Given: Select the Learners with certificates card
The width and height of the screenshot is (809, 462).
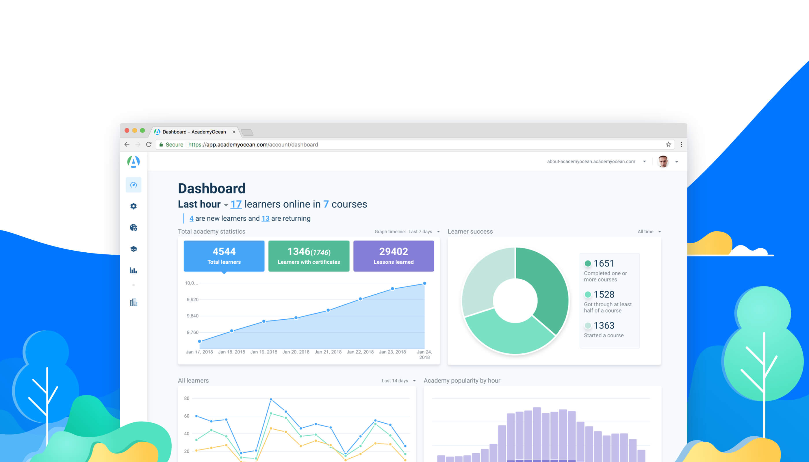Looking at the screenshot, I should pos(309,256).
